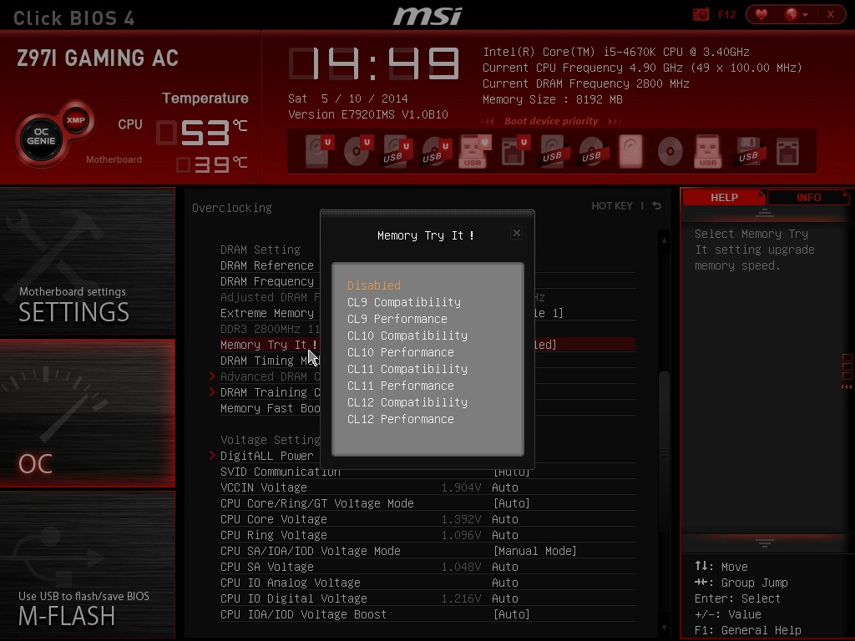This screenshot has width=855, height=641.
Task: Close BIOS with the top-right X button
Action: click(x=831, y=15)
